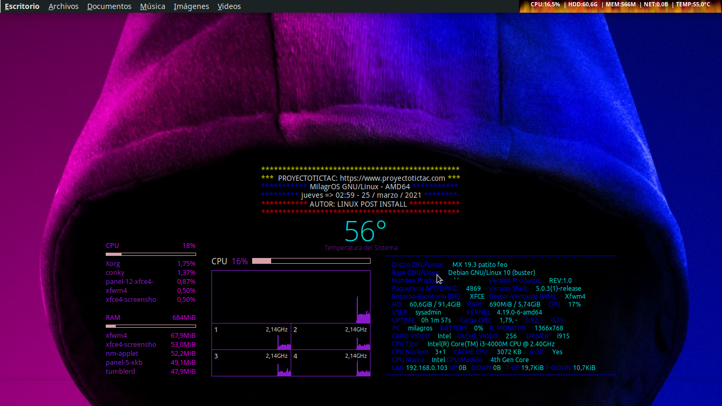Open the Escritorio panel launcher

tap(22, 6)
